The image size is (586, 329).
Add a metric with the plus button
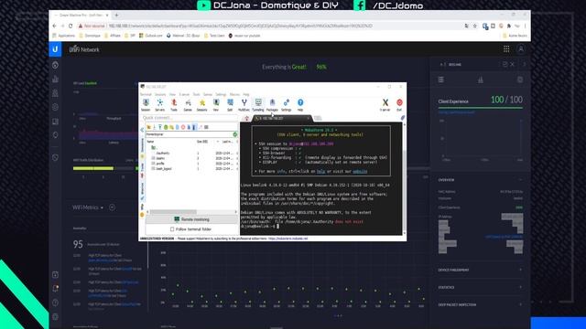coord(112,207)
